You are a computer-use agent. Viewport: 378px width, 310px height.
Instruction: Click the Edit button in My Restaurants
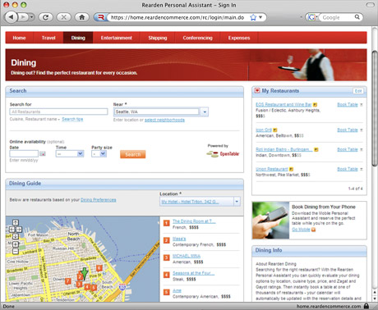pyautogui.click(x=358, y=91)
